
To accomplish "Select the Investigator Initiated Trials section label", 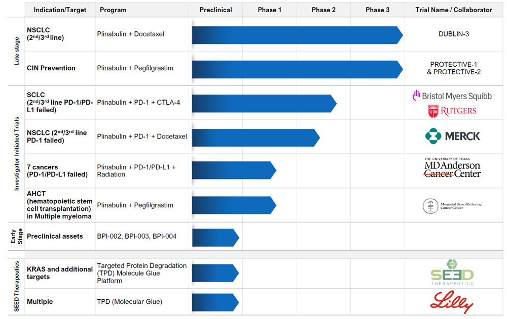I will point(17,154).
